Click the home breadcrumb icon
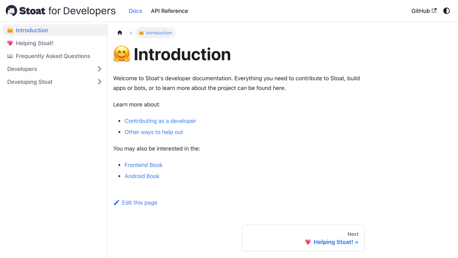458x258 pixels. click(x=120, y=33)
